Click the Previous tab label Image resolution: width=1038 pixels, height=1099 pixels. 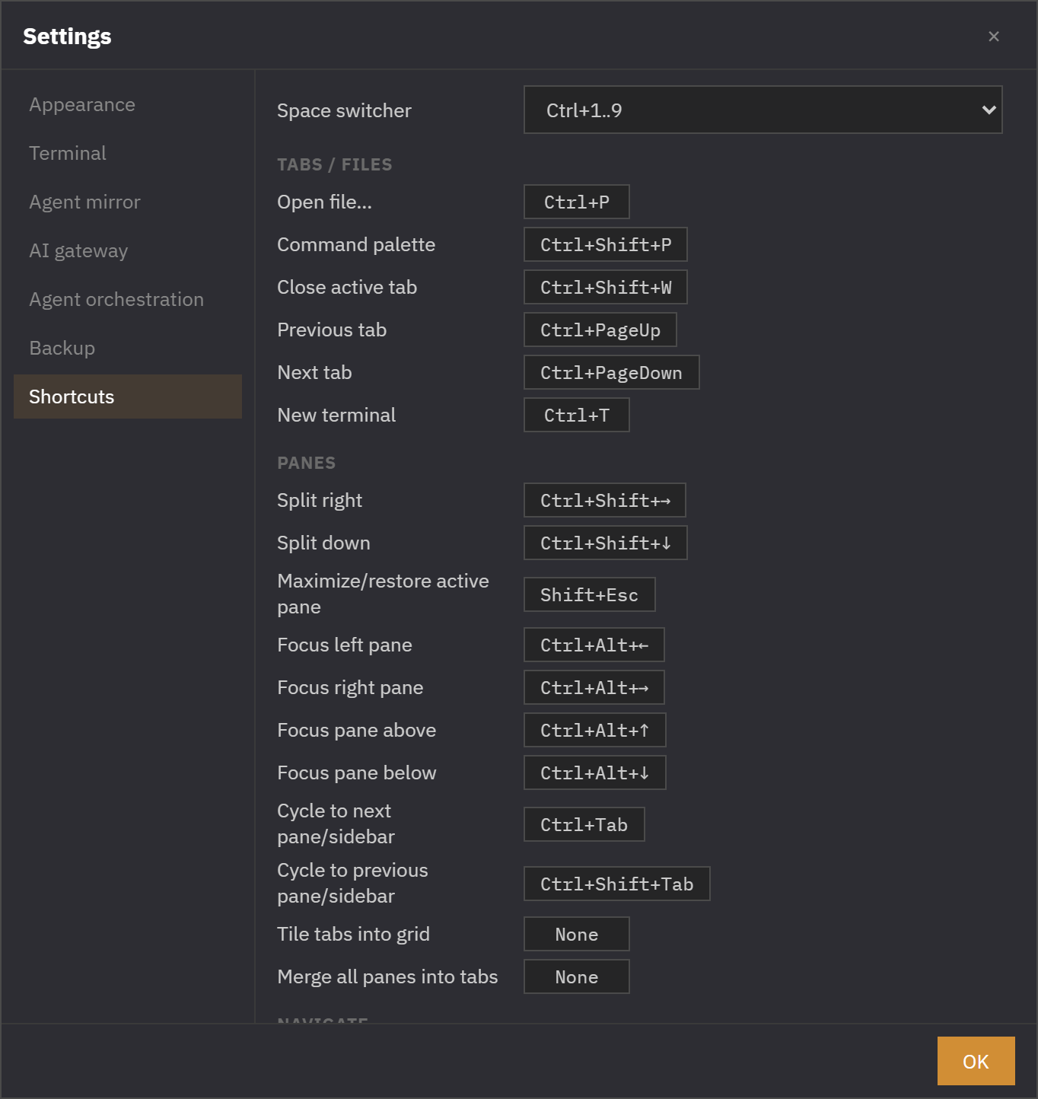pos(332,330)
